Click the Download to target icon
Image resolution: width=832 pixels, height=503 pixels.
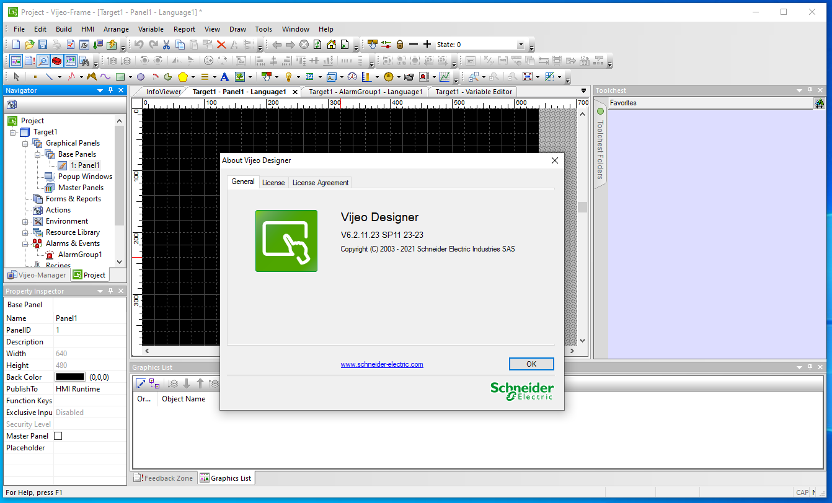pos(98,45)
